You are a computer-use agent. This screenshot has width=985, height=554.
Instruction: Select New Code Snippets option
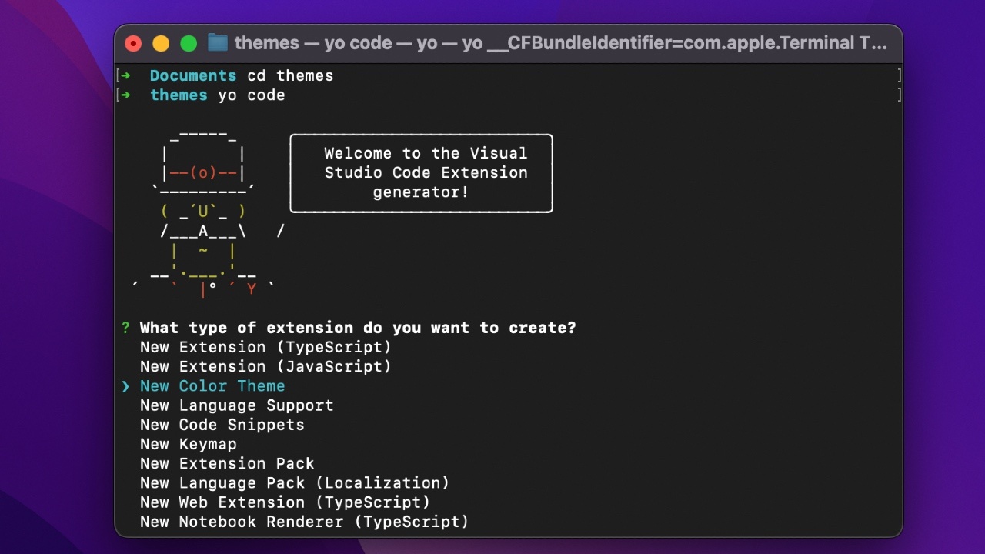click(x=222, y=425)
